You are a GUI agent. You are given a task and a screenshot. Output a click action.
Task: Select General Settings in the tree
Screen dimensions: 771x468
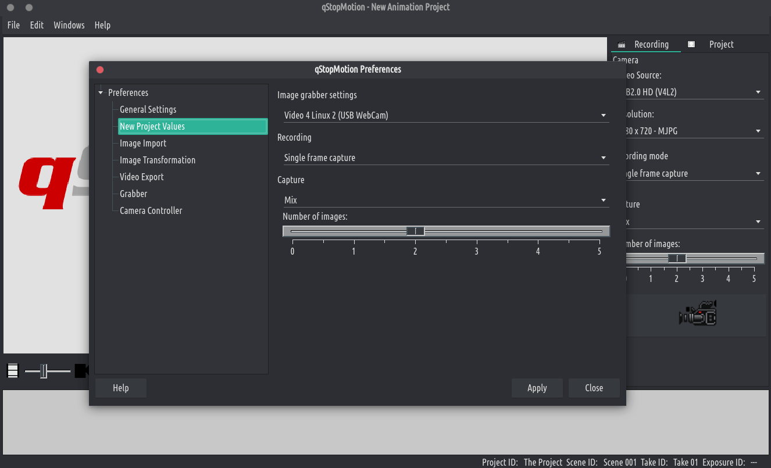(x=148, y=109)
